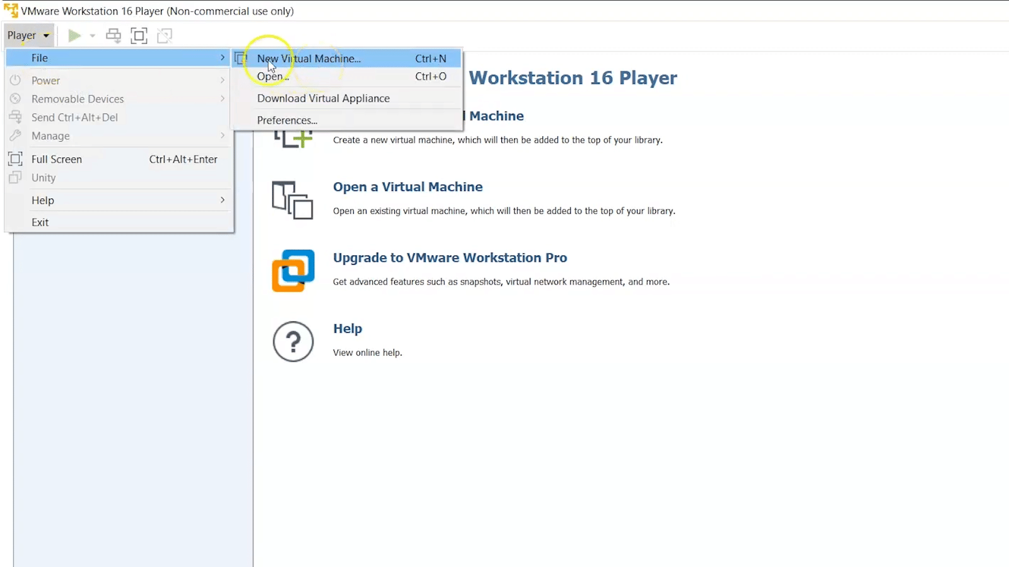The image size is (1009, 567).
Task: Select the File menu item
Action: pyautogui.click(x=119, y=58)
